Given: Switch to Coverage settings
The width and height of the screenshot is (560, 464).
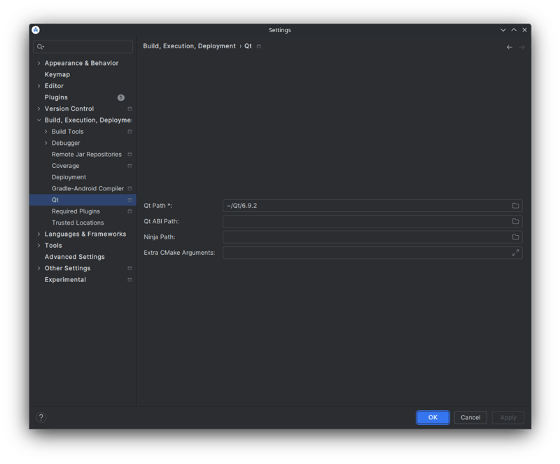Looking at the screenshot, I should pos(65,165).
